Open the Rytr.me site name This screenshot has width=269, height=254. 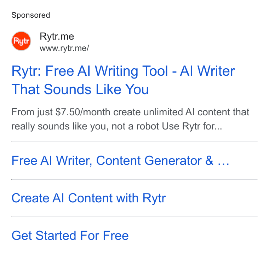pyautogui.click(x=57, y=36)
